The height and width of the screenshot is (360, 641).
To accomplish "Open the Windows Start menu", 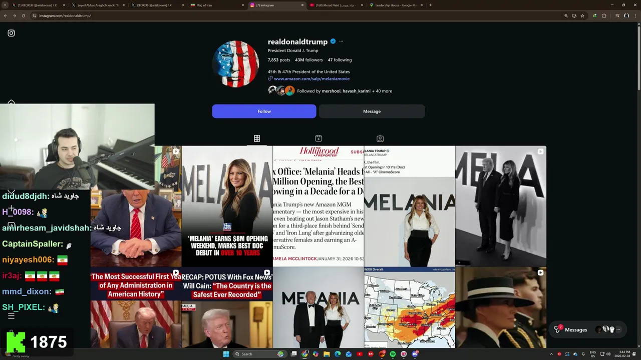I will point(226,354).
